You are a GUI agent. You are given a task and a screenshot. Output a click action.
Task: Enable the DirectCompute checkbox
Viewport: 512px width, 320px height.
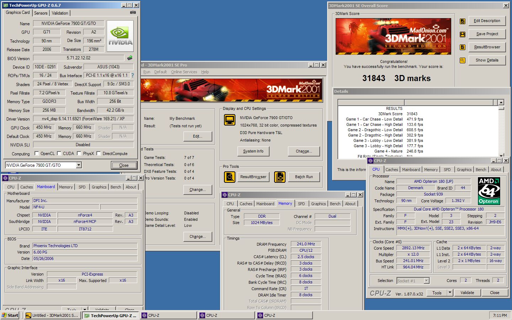(x=99, y=154)
